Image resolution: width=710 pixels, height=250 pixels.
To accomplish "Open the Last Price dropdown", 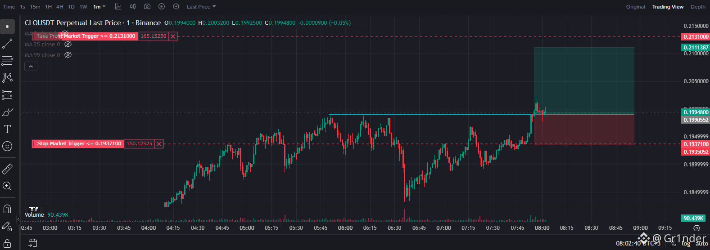I will tap(201, 7).
